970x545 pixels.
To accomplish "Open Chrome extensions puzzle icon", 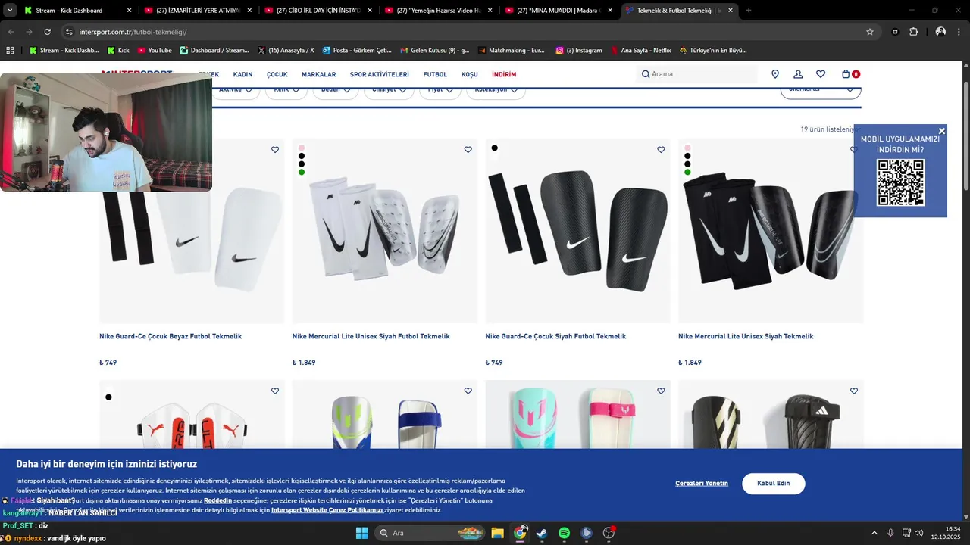I will coord(914,32).
